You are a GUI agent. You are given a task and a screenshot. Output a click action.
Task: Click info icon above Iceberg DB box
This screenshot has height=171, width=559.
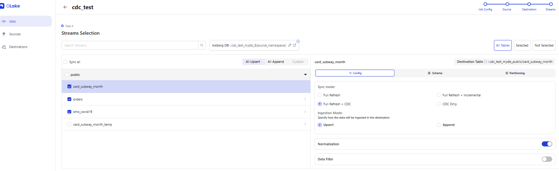point(298,41)
